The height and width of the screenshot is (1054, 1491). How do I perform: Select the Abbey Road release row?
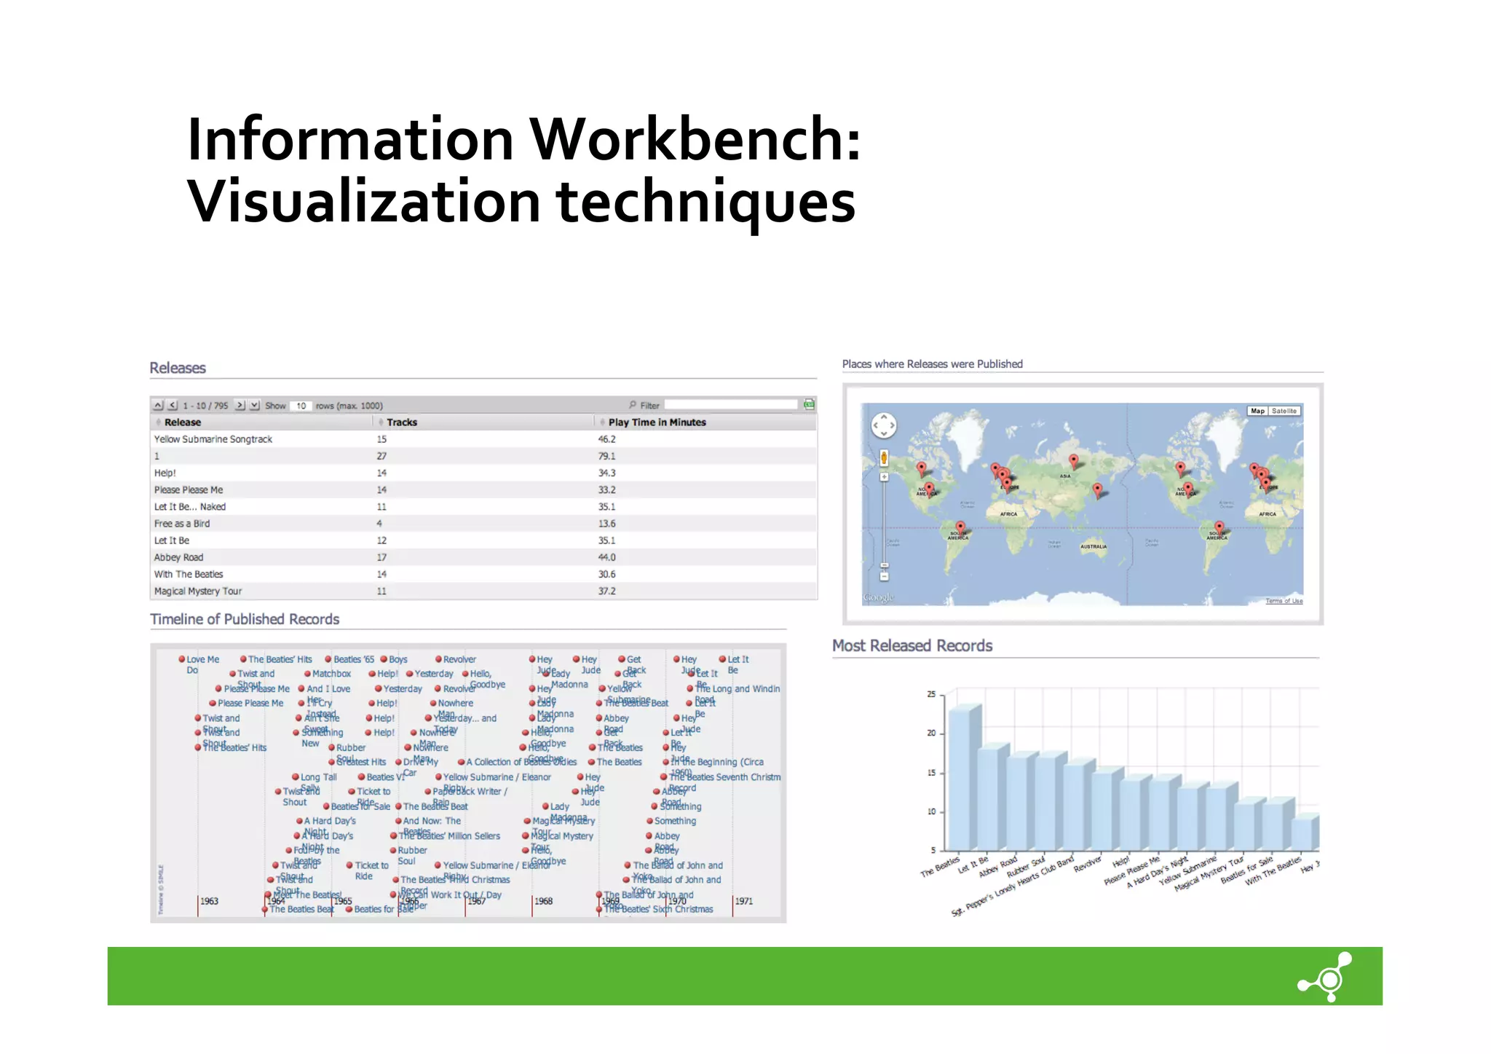point(483,557)
